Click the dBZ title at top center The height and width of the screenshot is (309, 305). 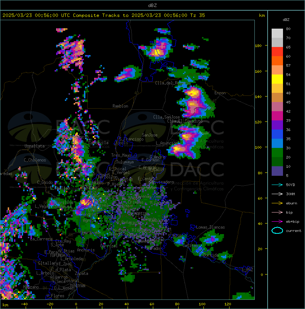point(152,6)
